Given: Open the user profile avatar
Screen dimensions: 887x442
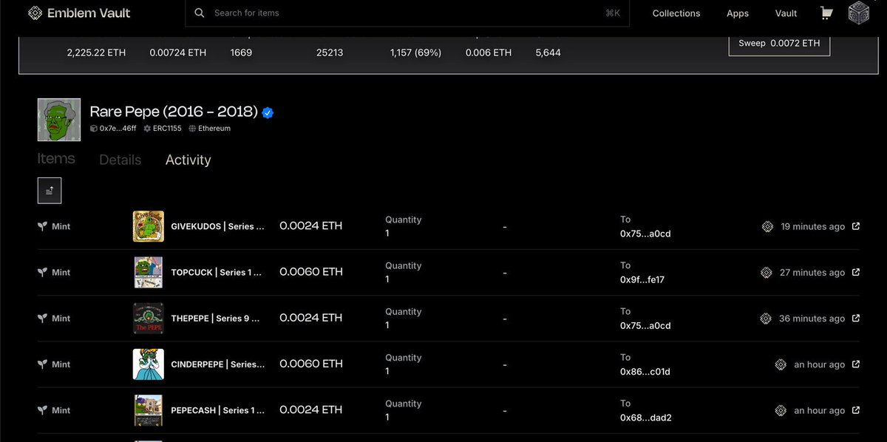Looking at the screenshot, I should click(858, 13).
